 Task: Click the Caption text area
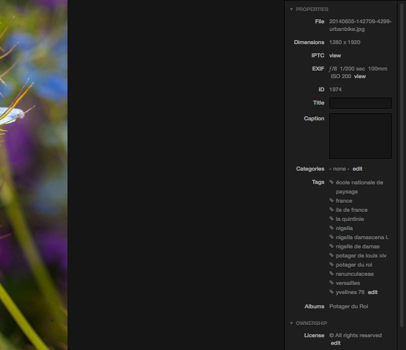click(360, 136)
